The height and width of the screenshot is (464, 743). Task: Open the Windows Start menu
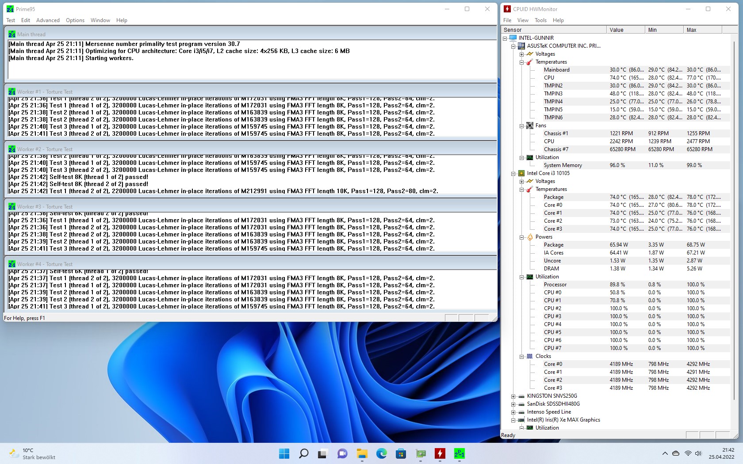284,453
